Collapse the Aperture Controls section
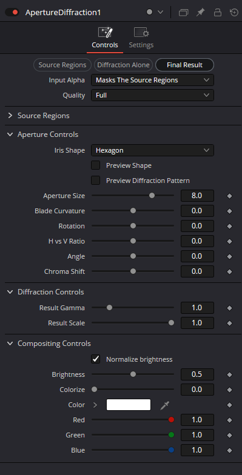The width and height of the screenshot is (242, 475). [x=10, y=135]
